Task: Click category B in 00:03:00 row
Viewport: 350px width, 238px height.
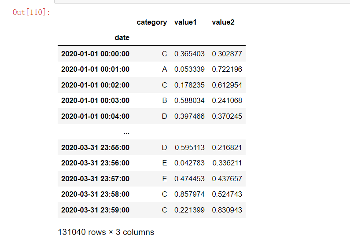Action: [165, 100]
